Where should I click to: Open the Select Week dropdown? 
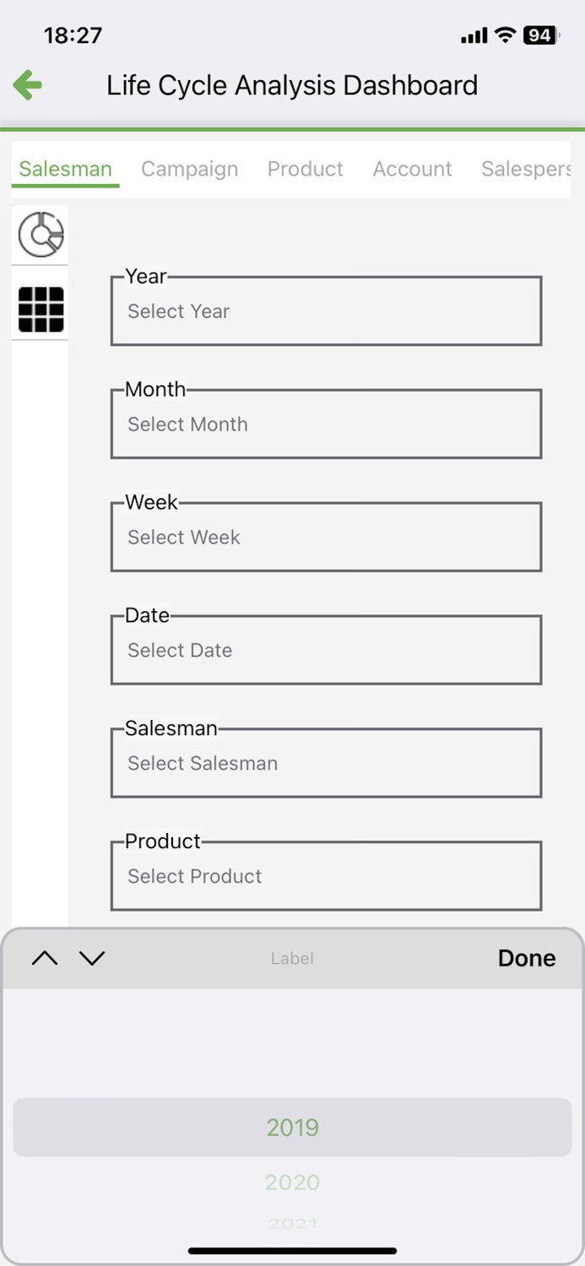pos(326,537)
